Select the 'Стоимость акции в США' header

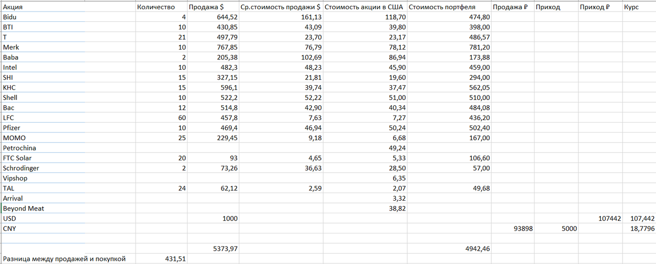coord(364,8)
